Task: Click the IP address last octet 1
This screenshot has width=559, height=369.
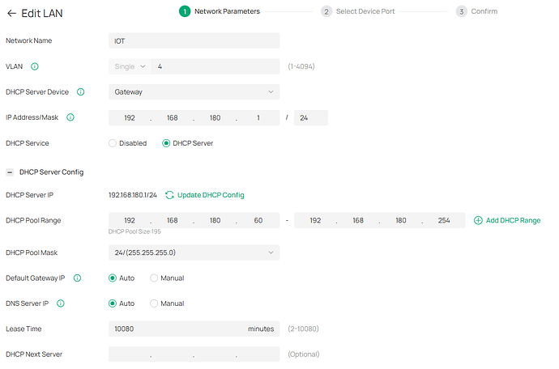Action: tap(258, 118)
